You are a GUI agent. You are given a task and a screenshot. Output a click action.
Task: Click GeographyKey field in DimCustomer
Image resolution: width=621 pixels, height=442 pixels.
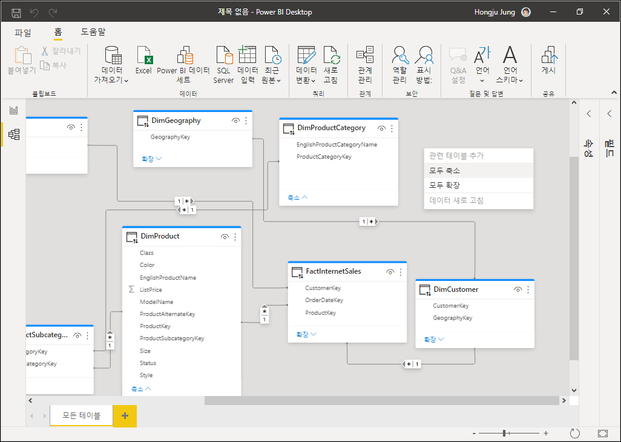(452, 318)
